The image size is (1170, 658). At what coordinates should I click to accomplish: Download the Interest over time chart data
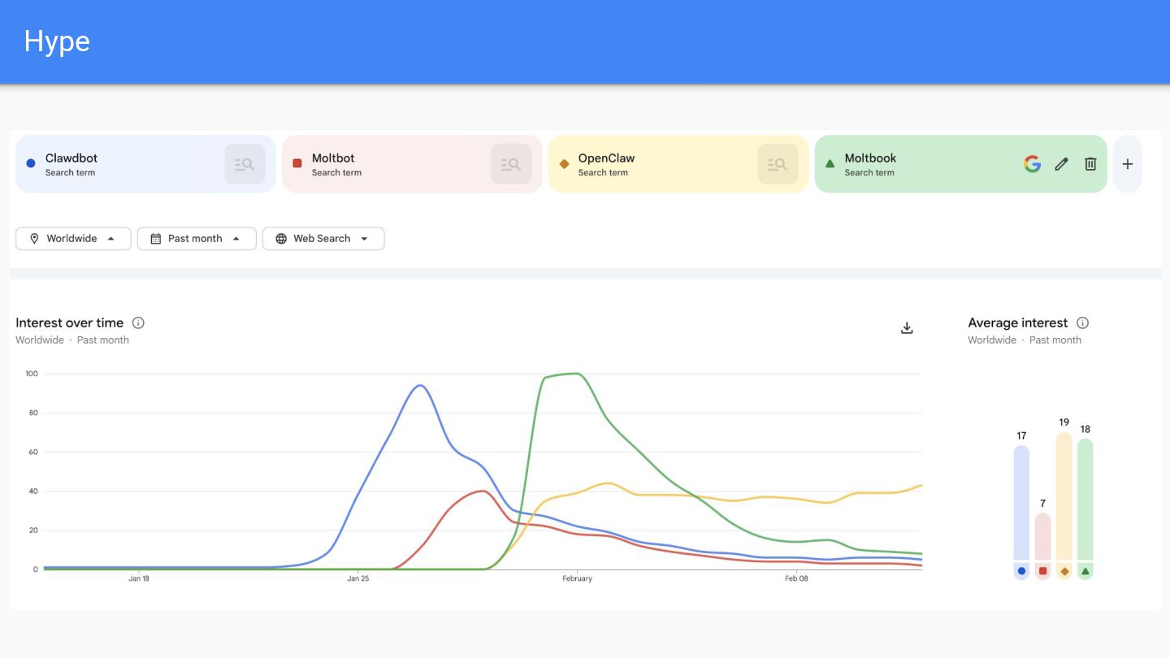908,328
